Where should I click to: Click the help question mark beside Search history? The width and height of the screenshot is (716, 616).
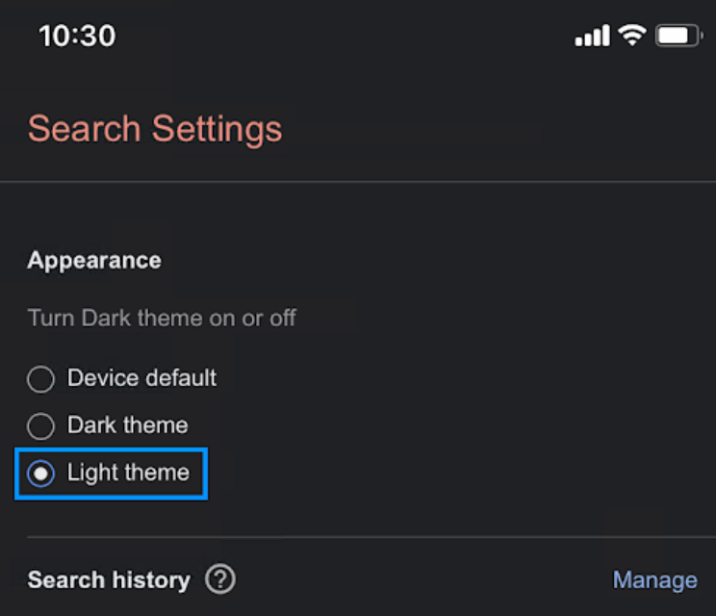click(220, 579)
